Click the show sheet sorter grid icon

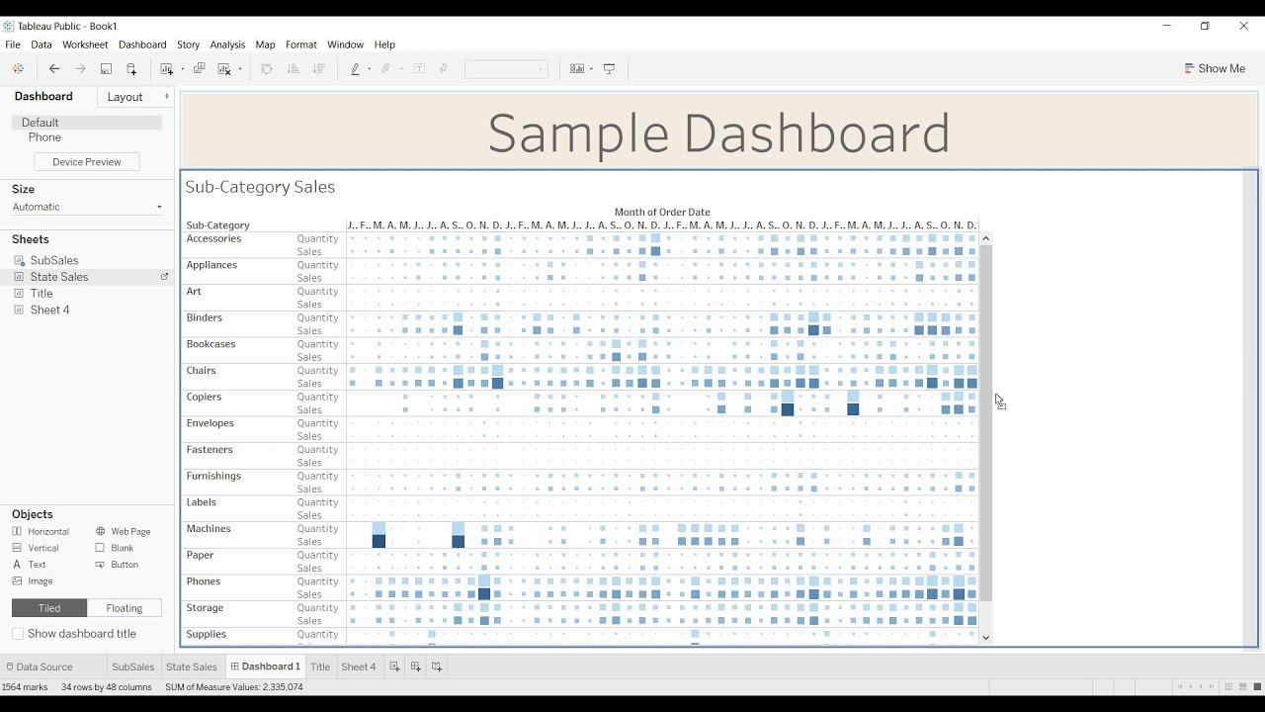point(1228,687)
